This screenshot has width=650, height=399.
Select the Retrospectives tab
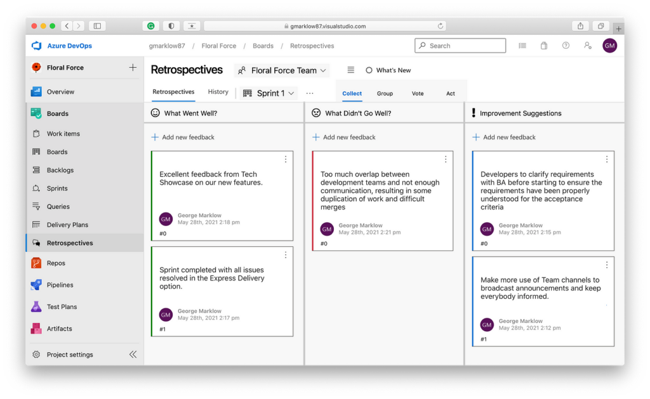pos(173,91)
